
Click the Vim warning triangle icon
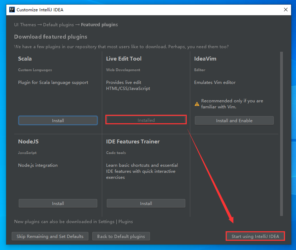click(x=197, y=104)
